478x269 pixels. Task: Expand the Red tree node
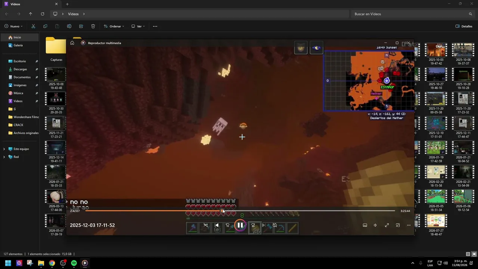pos(4,157)
